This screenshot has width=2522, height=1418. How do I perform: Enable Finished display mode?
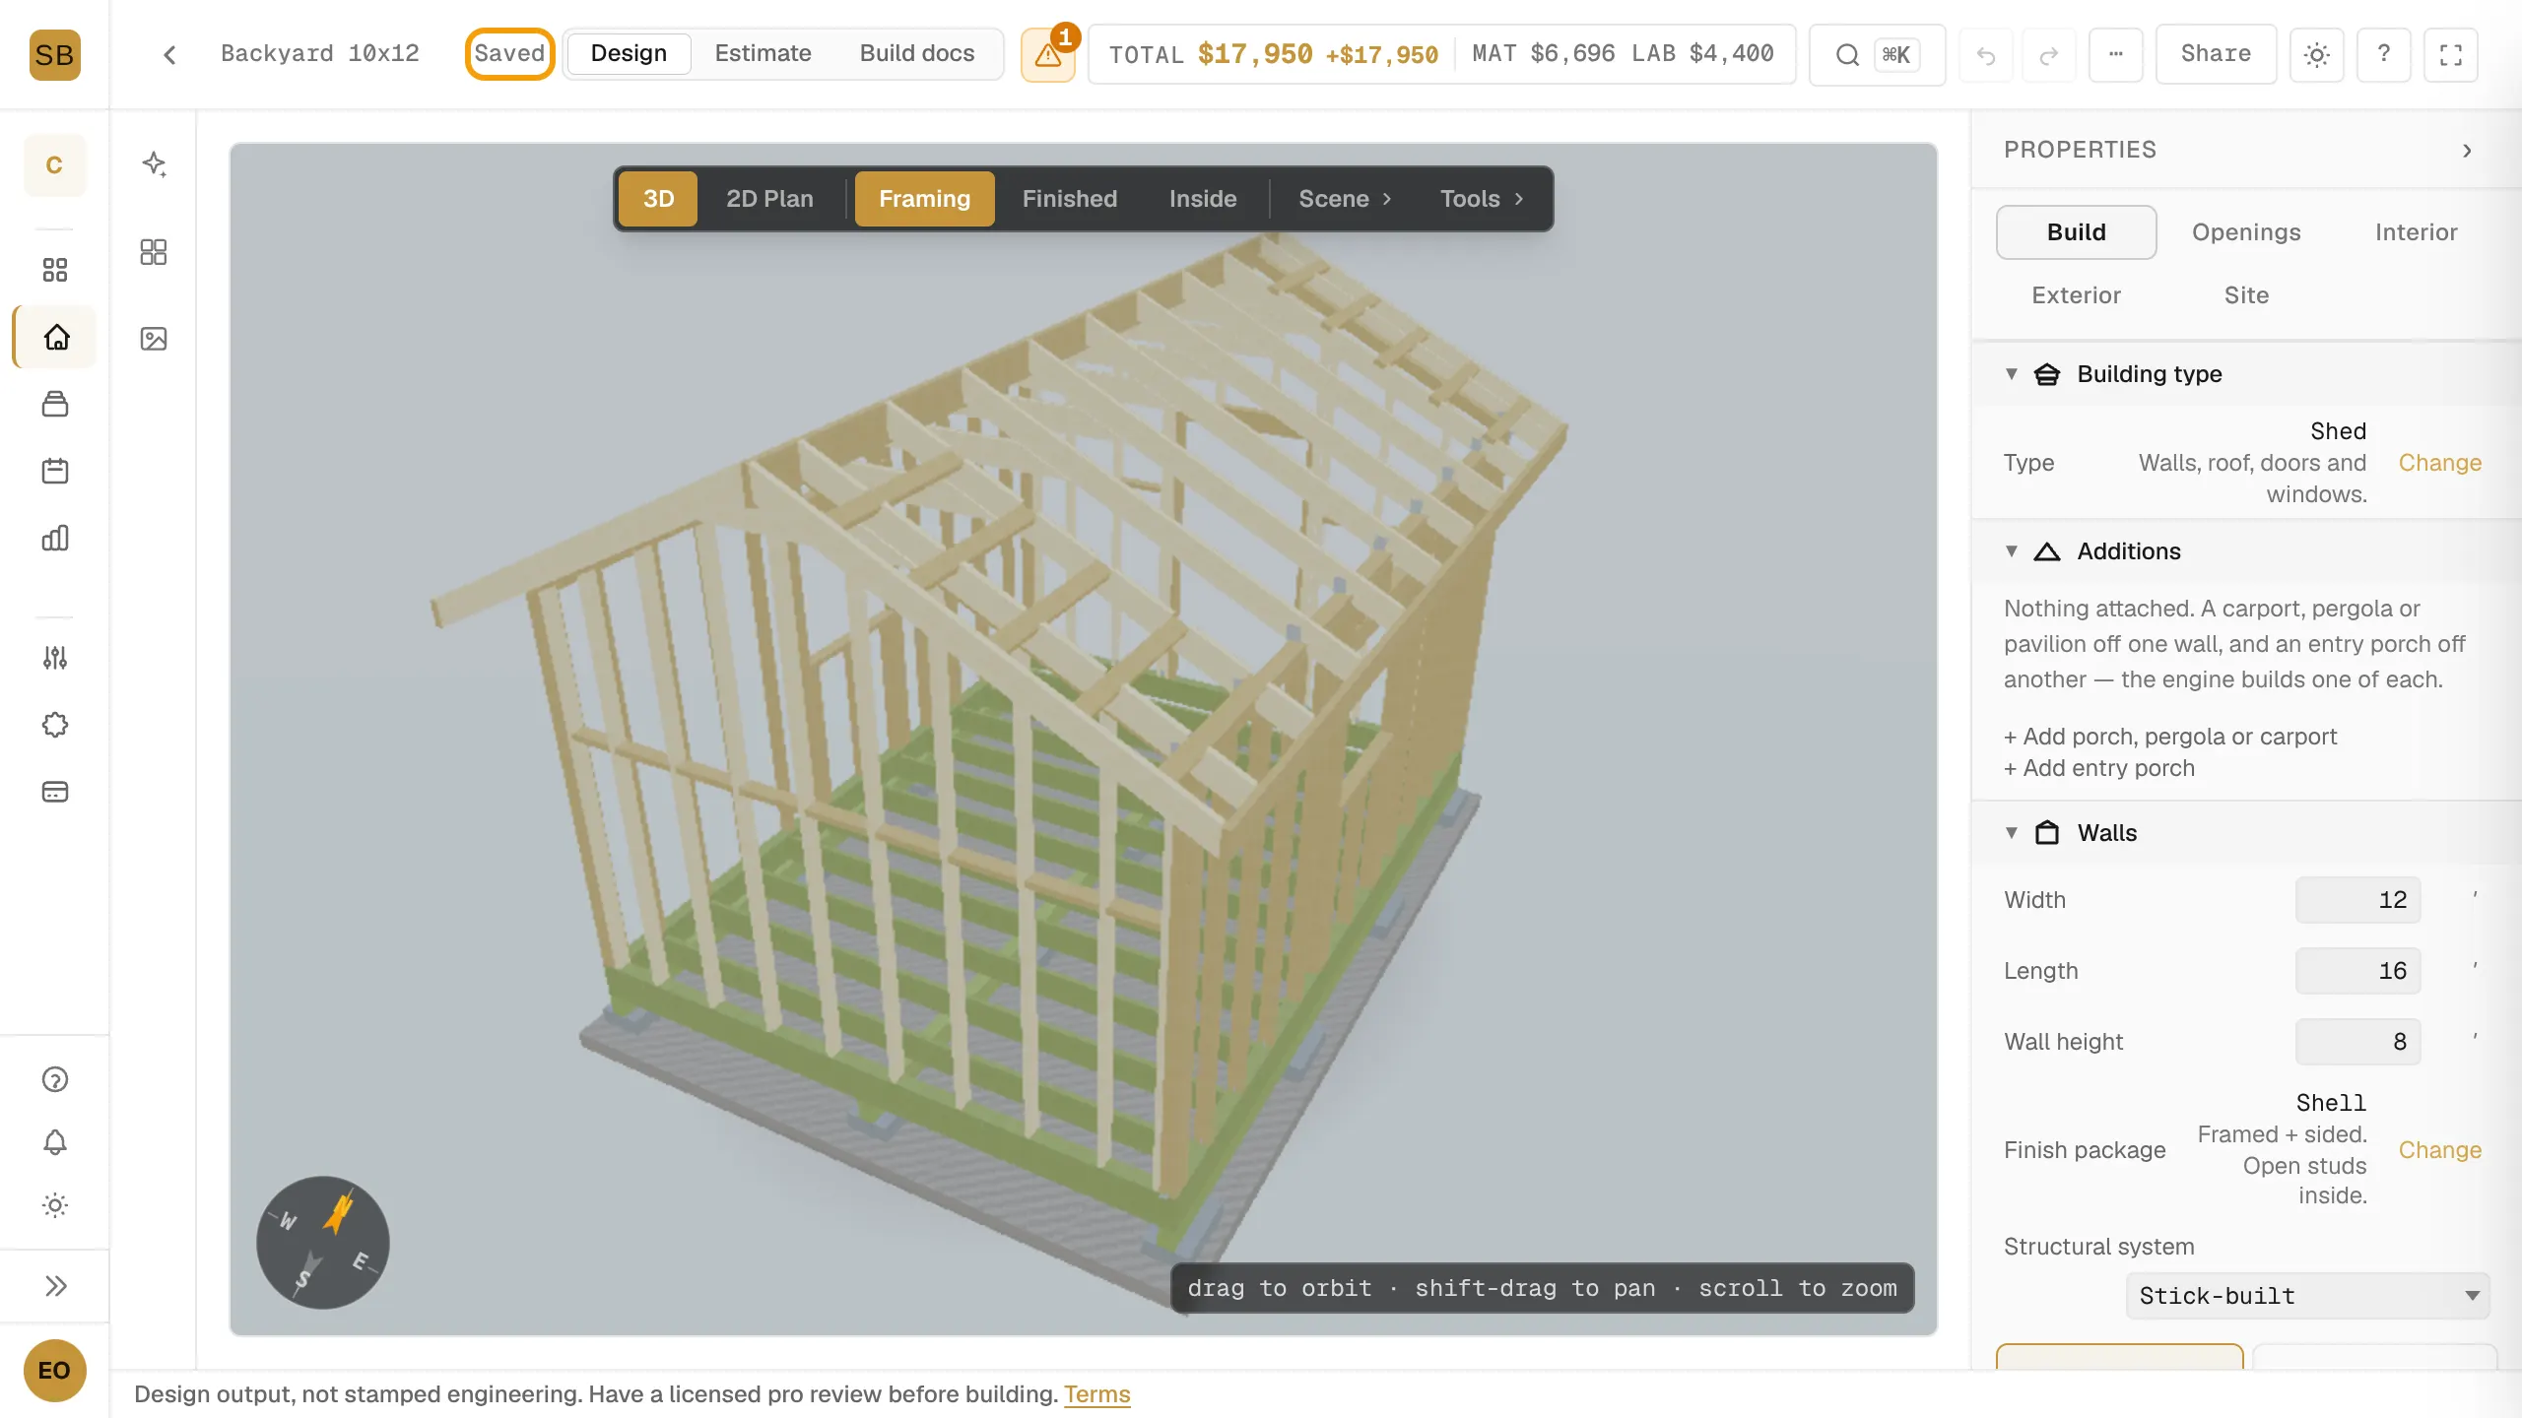pyautogui.click(x=1069, y=199)
